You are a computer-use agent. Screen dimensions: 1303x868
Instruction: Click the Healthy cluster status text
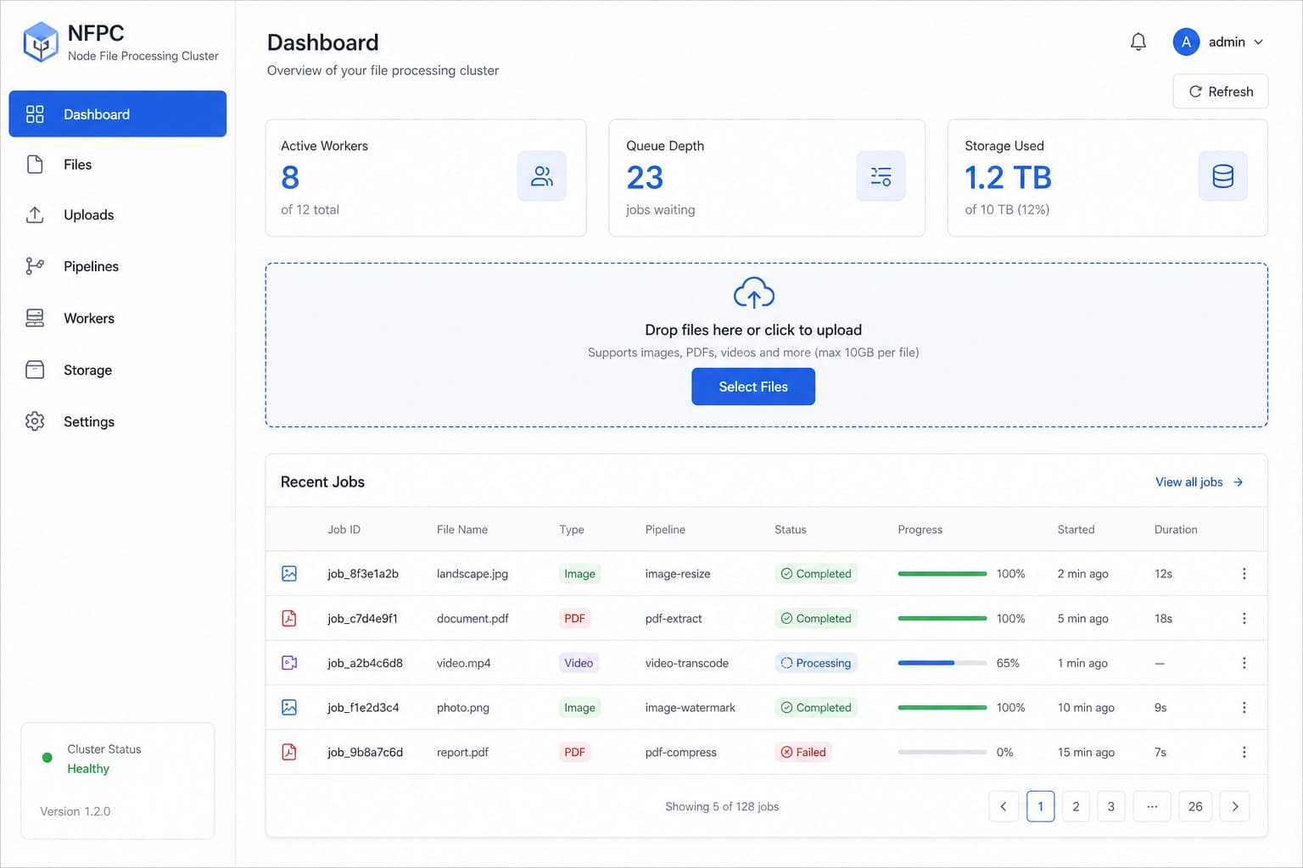88,769
